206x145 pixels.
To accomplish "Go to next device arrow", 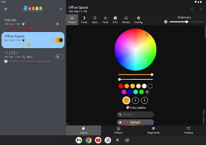I will pyautogui.click(x=201, y=9).
